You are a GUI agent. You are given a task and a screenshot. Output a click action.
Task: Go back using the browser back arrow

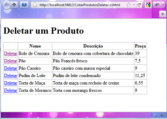pyautogui.click(x=7, y=5)
